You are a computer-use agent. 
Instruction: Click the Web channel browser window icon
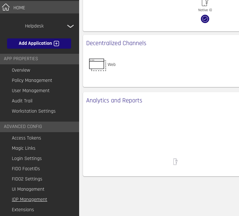97,65
